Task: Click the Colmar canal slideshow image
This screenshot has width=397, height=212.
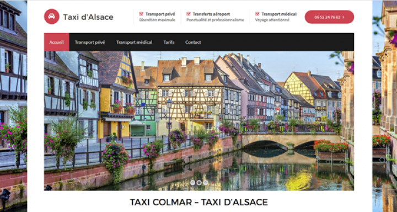Action: pos(199,121)
